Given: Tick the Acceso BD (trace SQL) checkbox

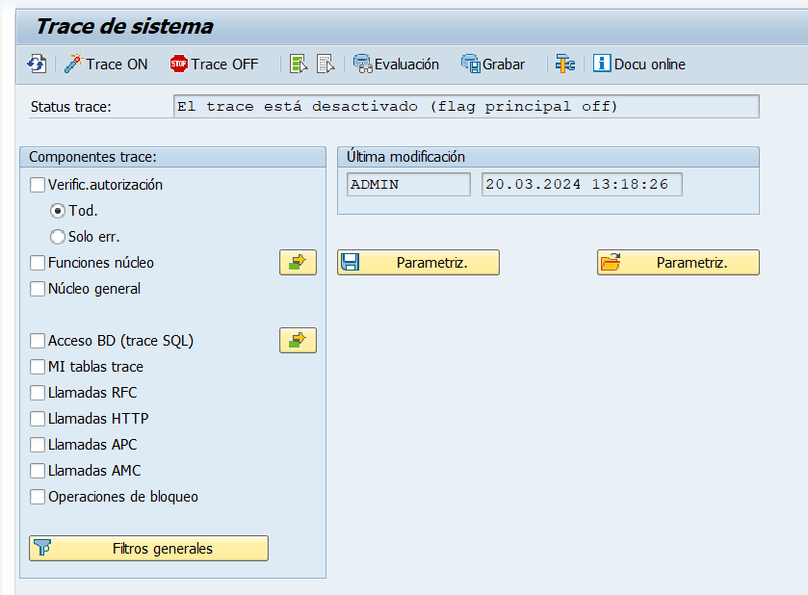Looking at the screenshot, I should (38, 341).
